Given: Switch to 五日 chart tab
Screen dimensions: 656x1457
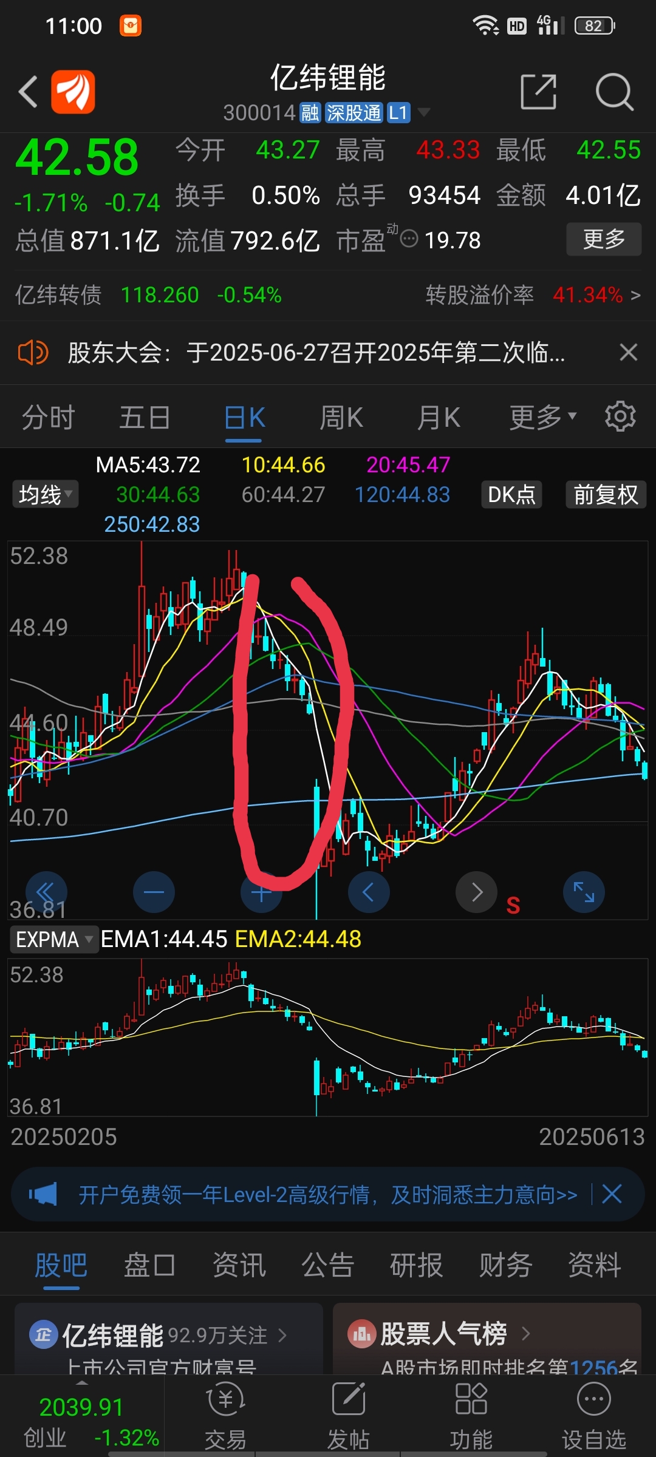Looking at the screenshot, I should [145, 418].
